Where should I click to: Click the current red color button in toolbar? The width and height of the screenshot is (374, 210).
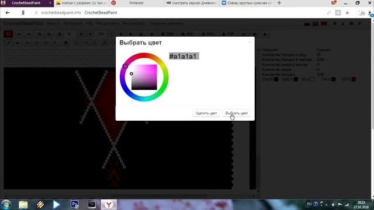8,34
